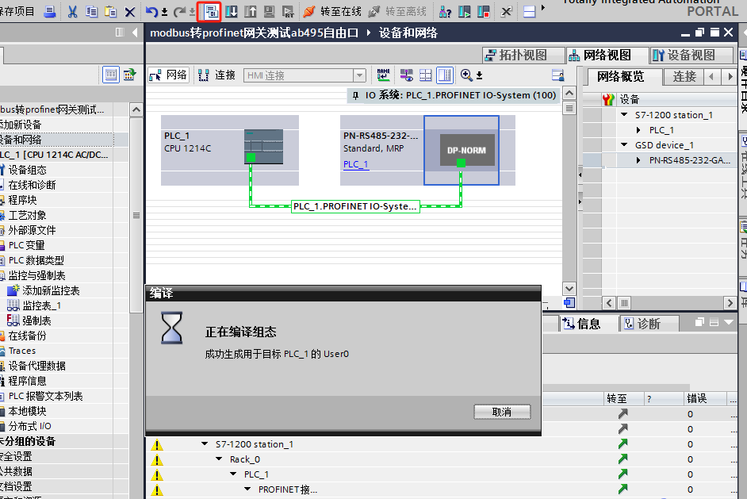Image resolution: width=747 pixels, height=499 pixels.
Task: Click the Split editor space icon
Action: click(x=529, y=11)
